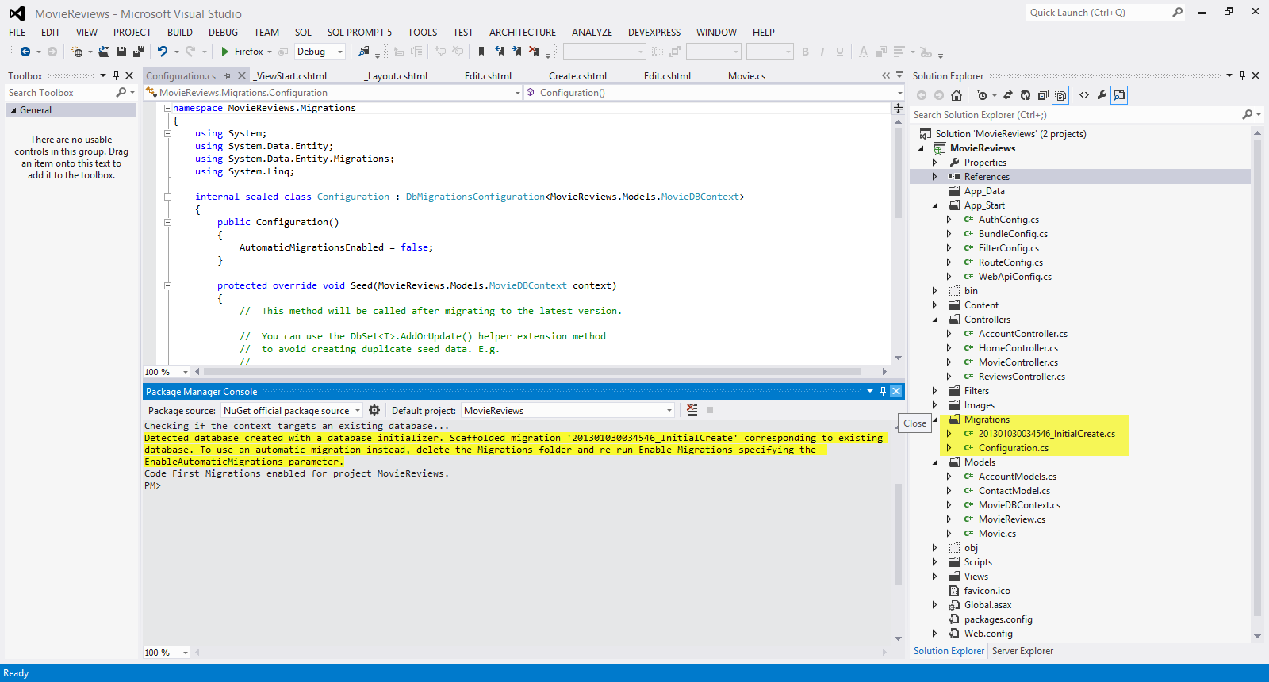Click the Find in Files toolbar icon
The height and width of the screenshot is (682, 1269).
point(364,52)
